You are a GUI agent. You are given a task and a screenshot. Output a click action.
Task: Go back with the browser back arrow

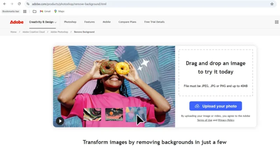[x=5, y=4]
